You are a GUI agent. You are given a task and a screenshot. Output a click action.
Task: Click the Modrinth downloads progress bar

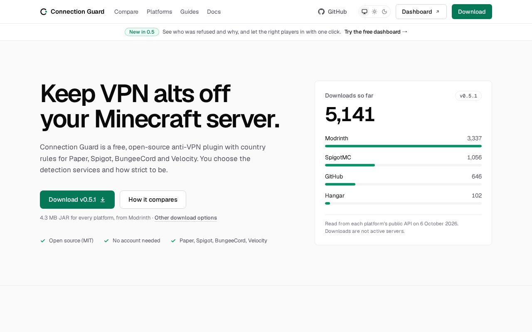pos(403,146)
